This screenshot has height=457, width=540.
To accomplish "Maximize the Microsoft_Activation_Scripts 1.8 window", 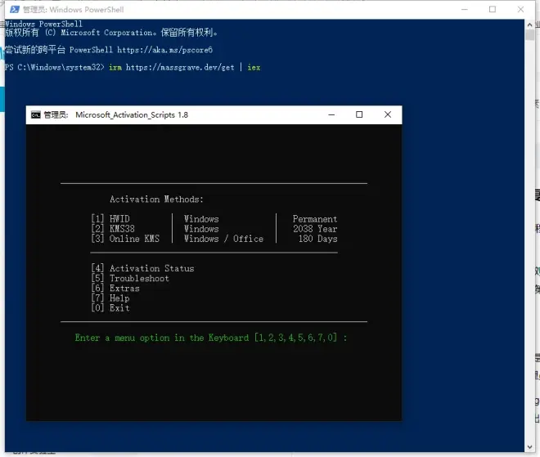I will coord(359,114).
